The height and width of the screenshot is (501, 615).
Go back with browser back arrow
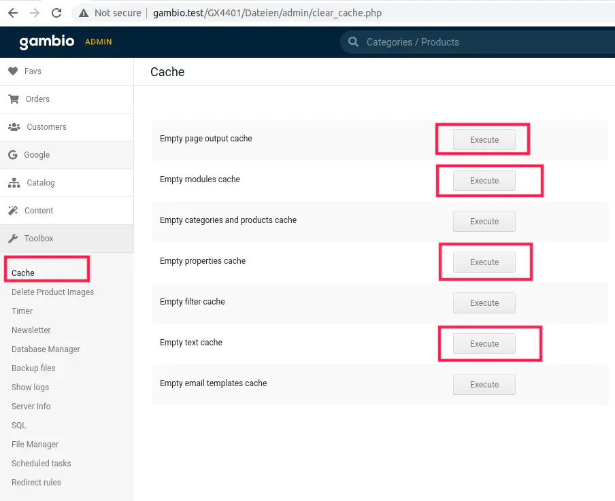(13, 13)
